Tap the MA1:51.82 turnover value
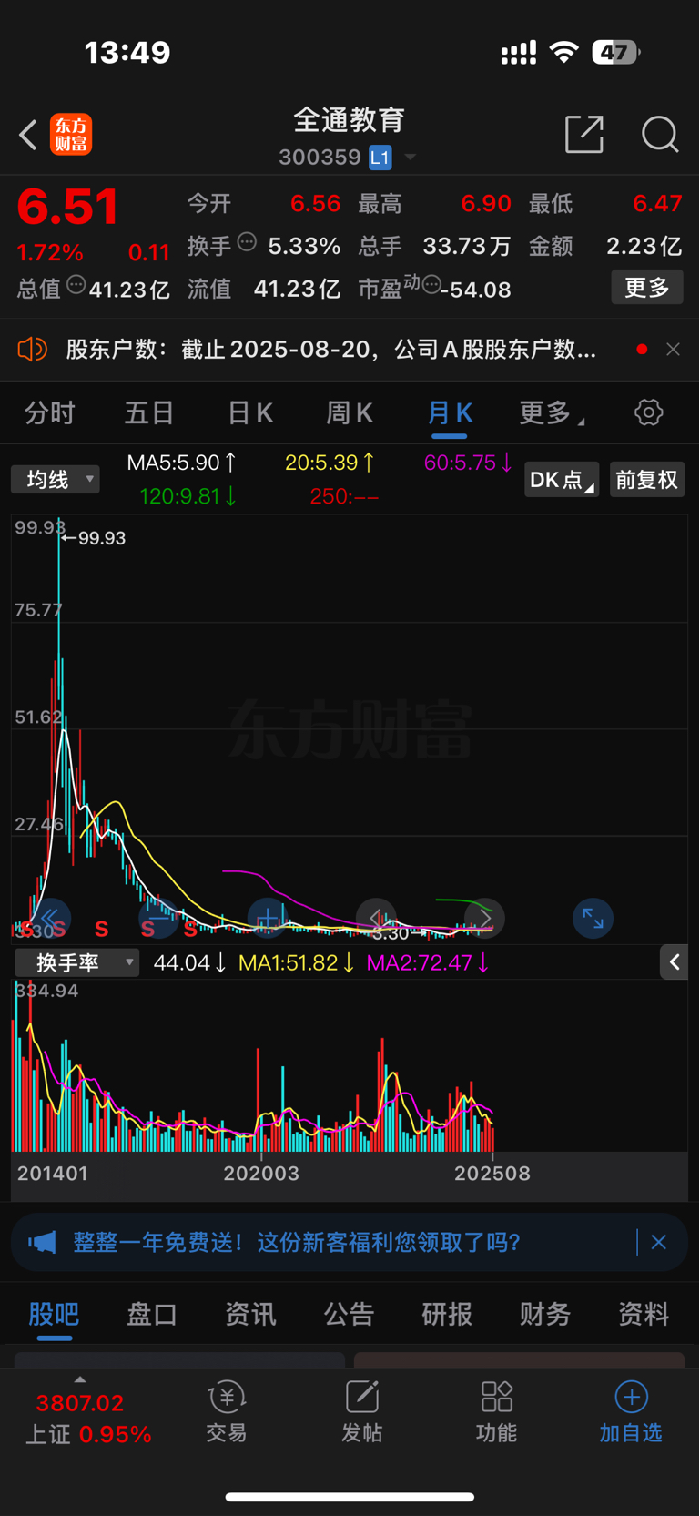Image resolution: width=700 pixels, height=1516 pixels. click(297, 962)
